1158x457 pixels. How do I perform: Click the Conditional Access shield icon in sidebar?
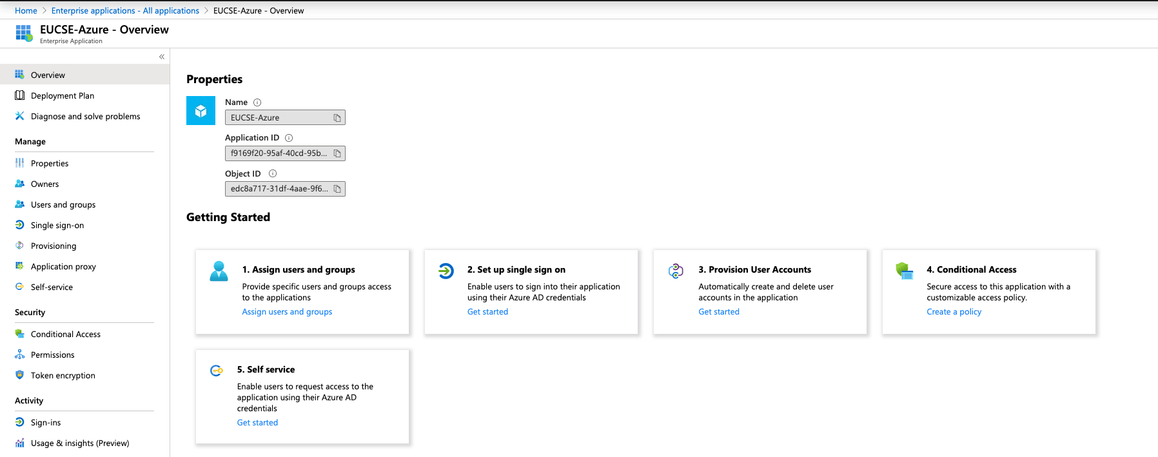point(19,334)
